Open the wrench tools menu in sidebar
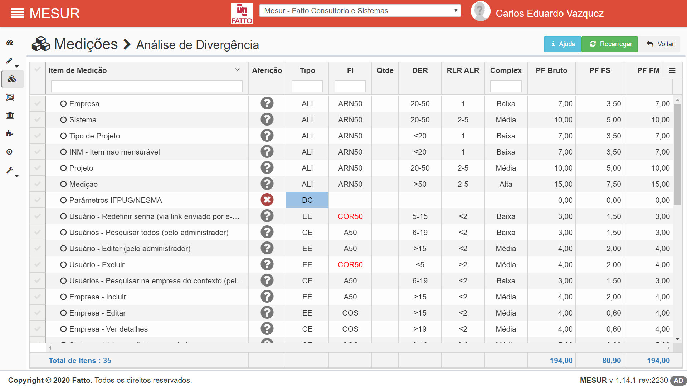The image size is (687, 386). pos(10,170)
